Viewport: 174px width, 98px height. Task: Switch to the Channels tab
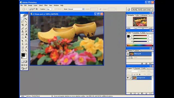click(x=137, y=68)
